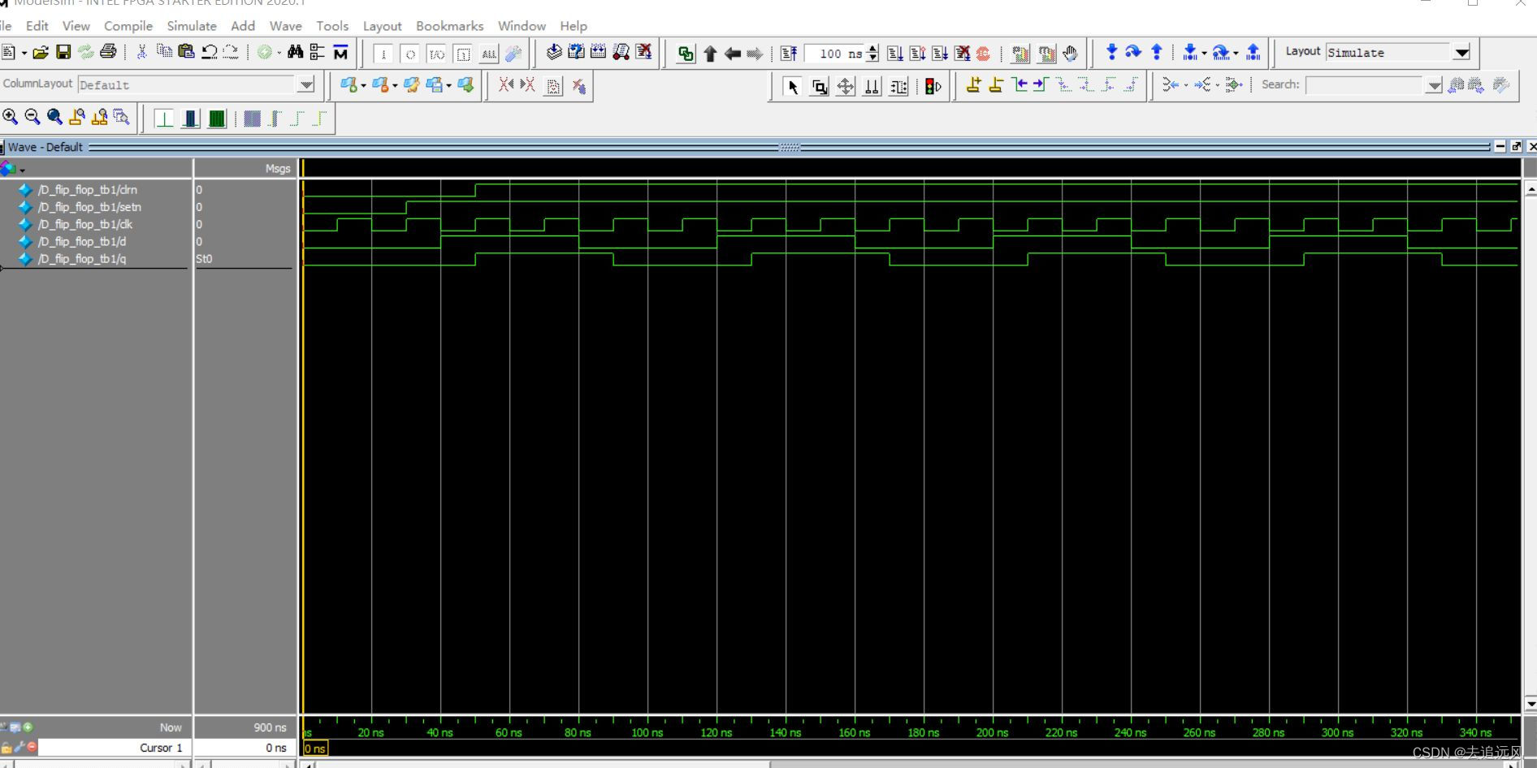Click the Cursor 1 label row
The height and width of the screenshot is (768, 1537).
click(114, 748)
